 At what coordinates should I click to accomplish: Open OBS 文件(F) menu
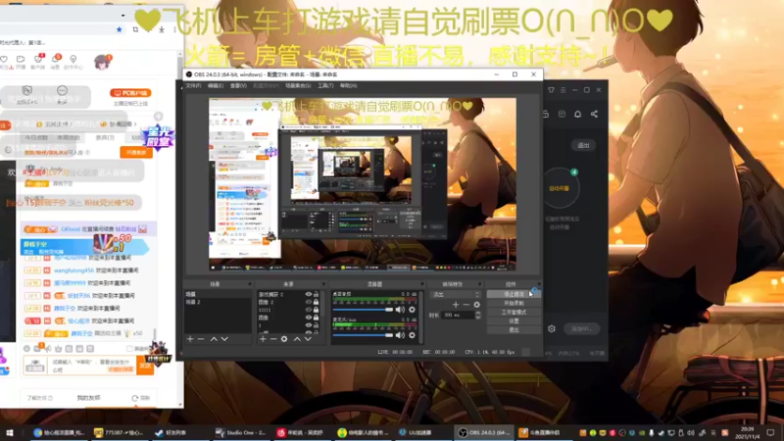click(x=193, y=86)
